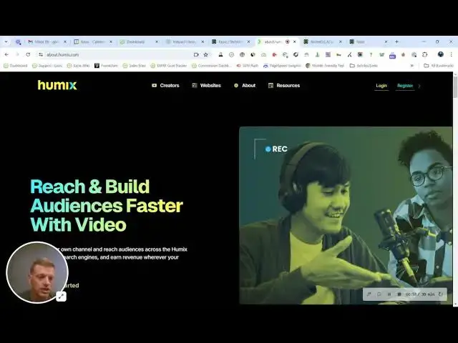This screenshot has height=343, width=458.
Task: Open the About menu
Action: click(x=245, y=86)
